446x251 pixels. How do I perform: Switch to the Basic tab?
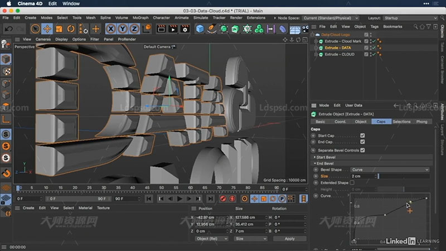tap(320, 122)
